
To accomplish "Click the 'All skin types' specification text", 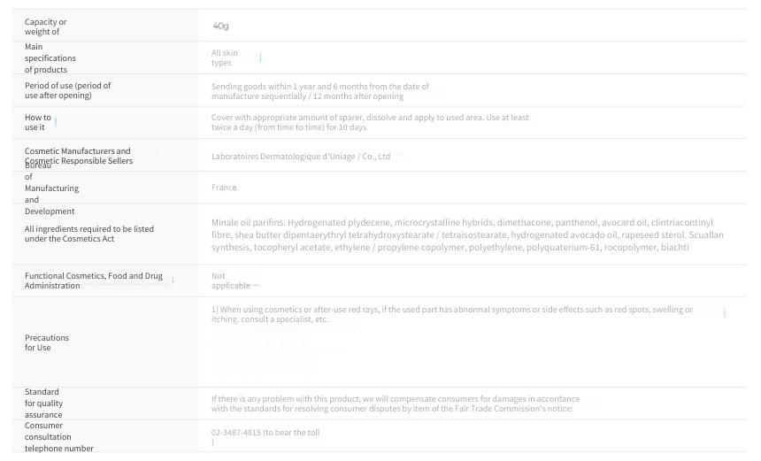I will (225, 58).
